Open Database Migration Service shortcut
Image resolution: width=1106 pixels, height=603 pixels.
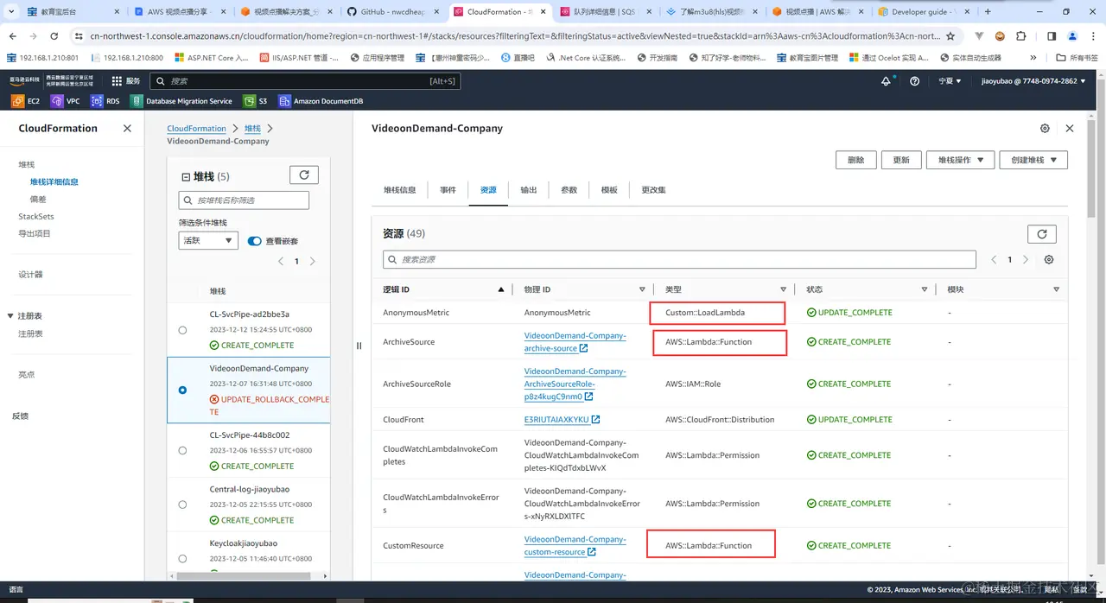coord(181,101)
